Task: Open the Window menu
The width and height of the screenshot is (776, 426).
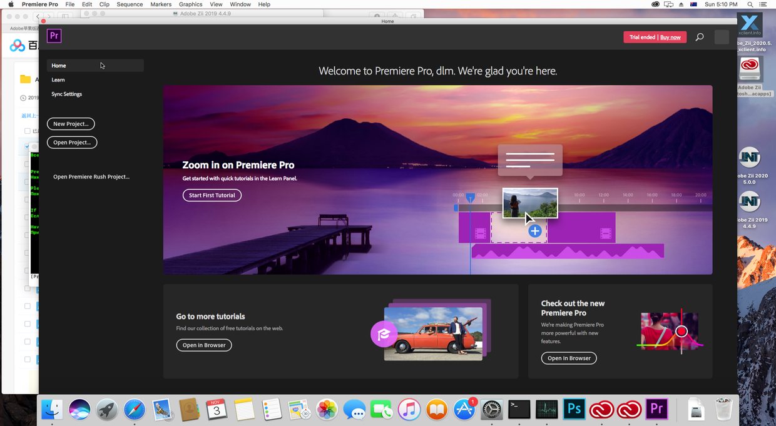Action: (x=240, y=4)
